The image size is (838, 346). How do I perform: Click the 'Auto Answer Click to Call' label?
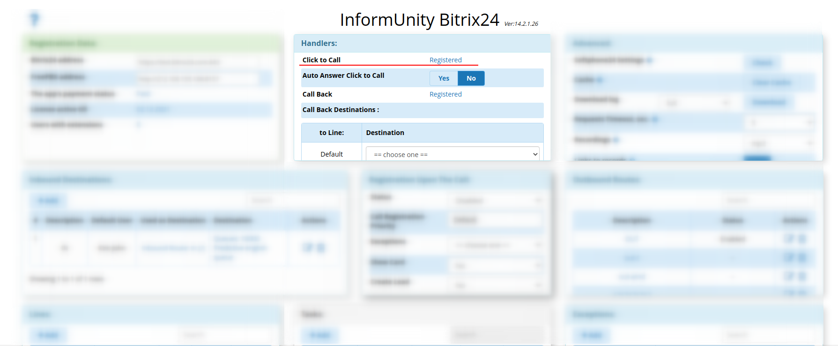(x=343, y=75)
